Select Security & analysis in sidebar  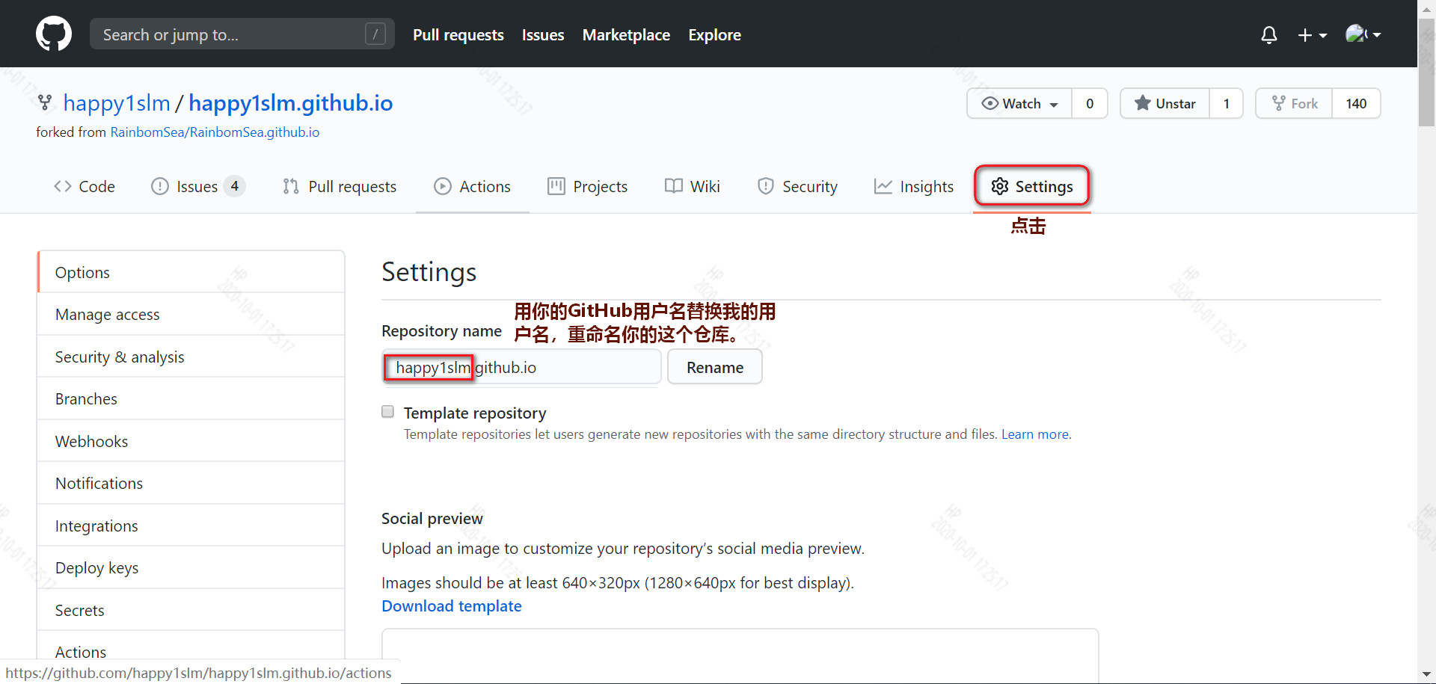[x=191, y=357]
